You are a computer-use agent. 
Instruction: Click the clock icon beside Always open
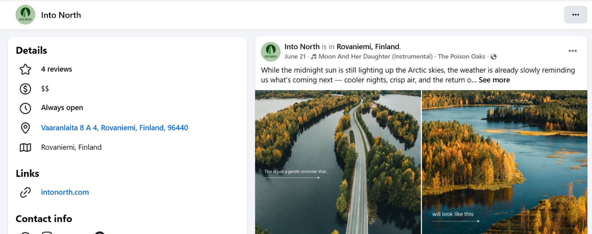(25, 108)
